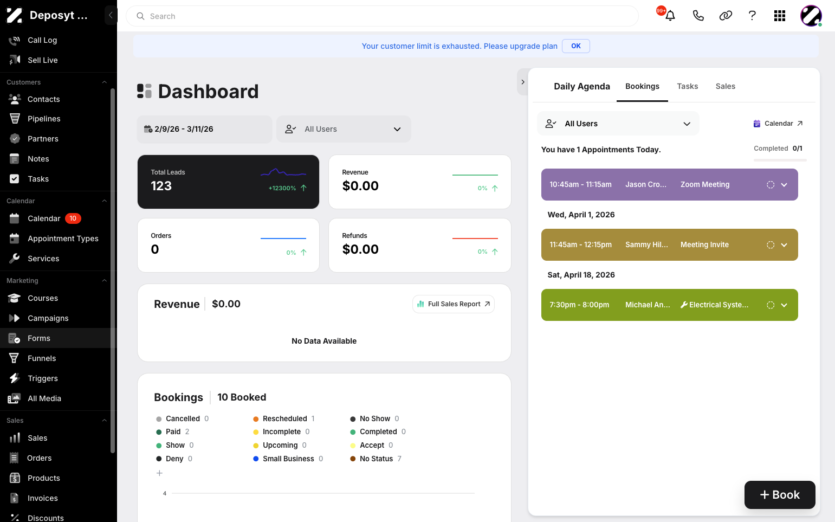This screenshot has width=835, height=522.
Task: Toggle status circle on Sammy Hil... appointment
Action: click(771, 245)
